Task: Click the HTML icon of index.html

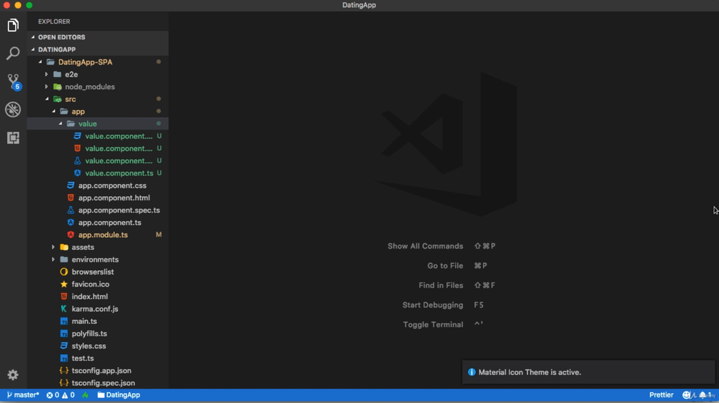Action: [64, 297]
